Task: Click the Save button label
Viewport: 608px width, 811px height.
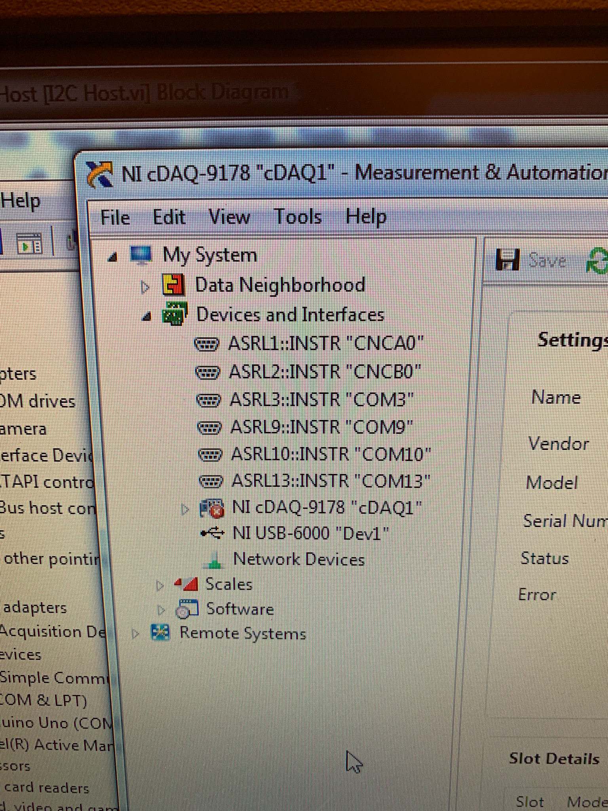Action: [548, 261]
